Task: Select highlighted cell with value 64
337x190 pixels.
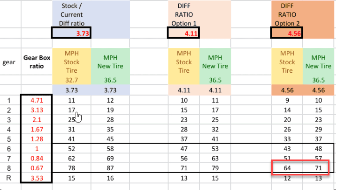Action: pyautogui.click(x=287, y=168)
